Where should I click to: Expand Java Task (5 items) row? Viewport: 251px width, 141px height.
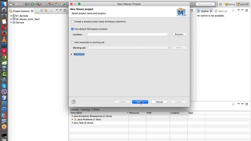point(72,123)
